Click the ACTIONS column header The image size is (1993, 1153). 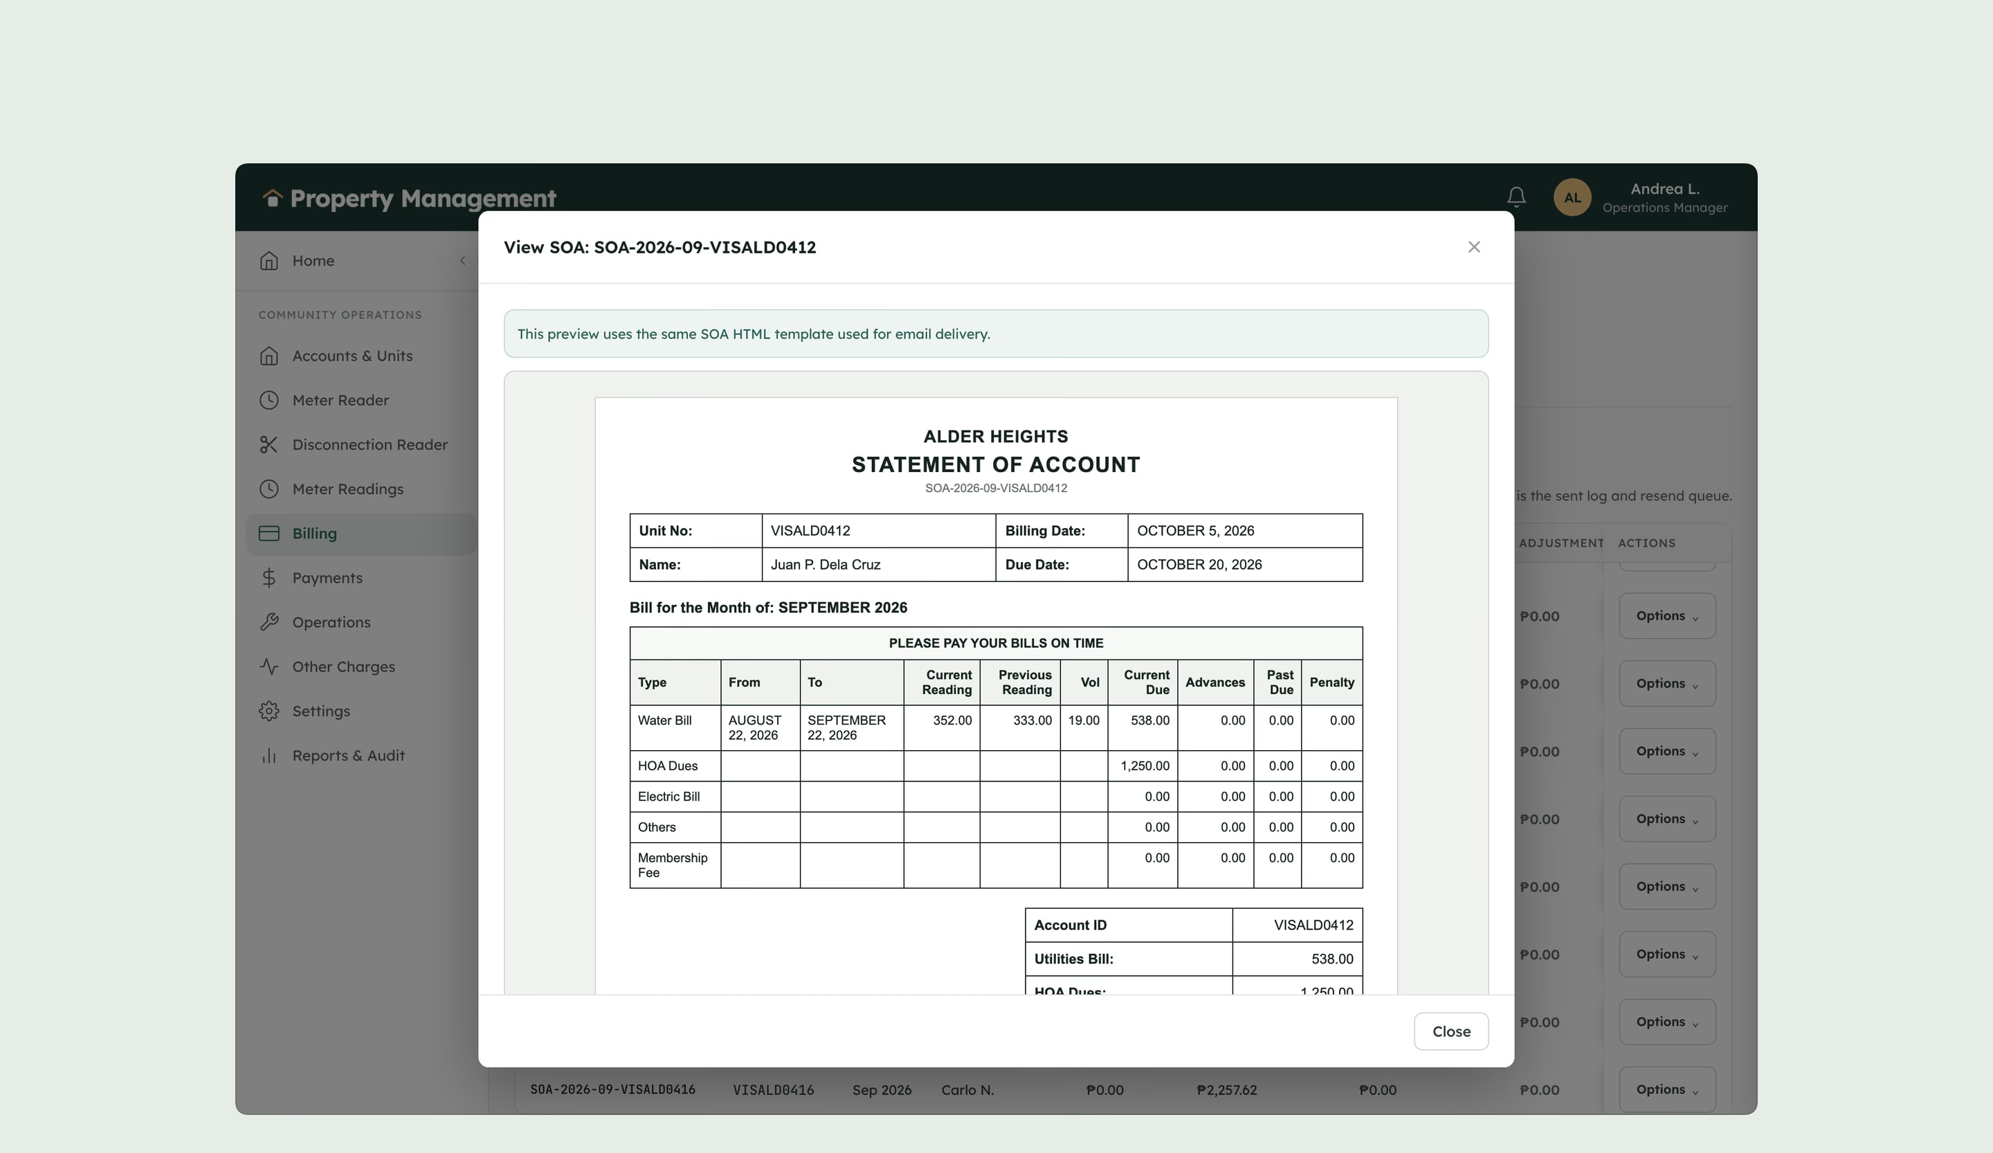coord(1646,543)
